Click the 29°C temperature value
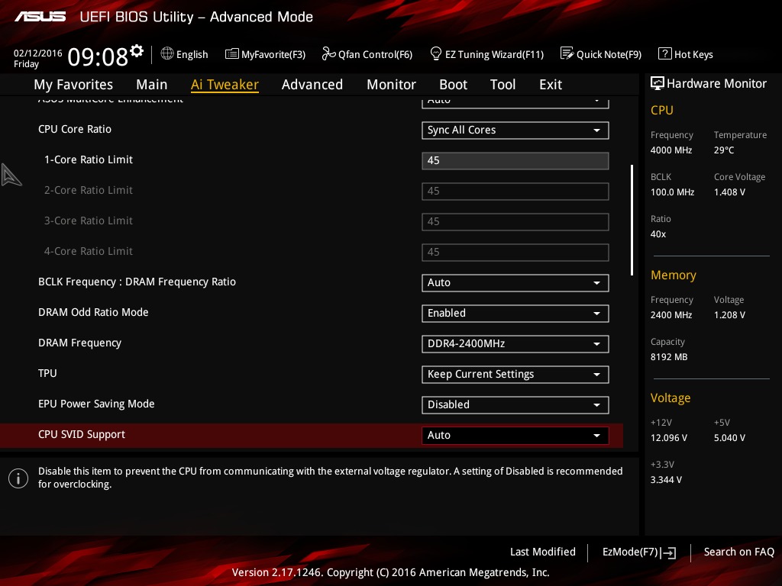This screenshot has width=782, height=586. coord(724,150)
